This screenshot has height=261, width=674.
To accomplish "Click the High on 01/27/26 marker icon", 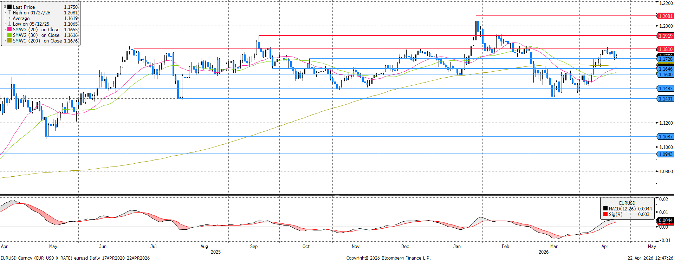I will tap(9, 13).
